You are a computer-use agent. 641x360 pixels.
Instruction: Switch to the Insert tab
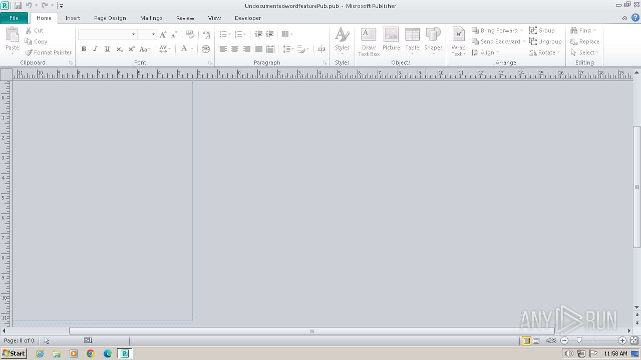click(x=73, y=18)
